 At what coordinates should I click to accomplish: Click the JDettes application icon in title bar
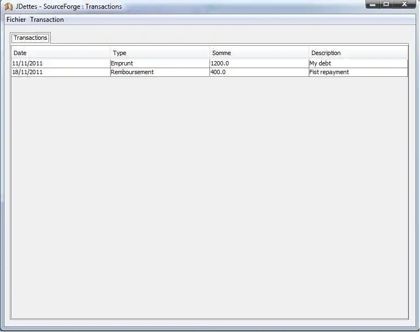click(9, 7)
